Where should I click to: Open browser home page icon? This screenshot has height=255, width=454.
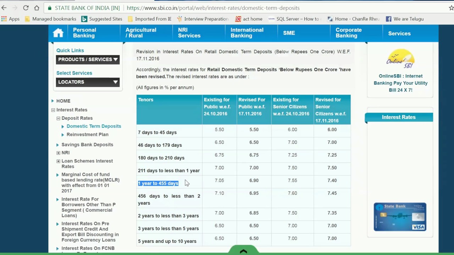tap(37, 8)
